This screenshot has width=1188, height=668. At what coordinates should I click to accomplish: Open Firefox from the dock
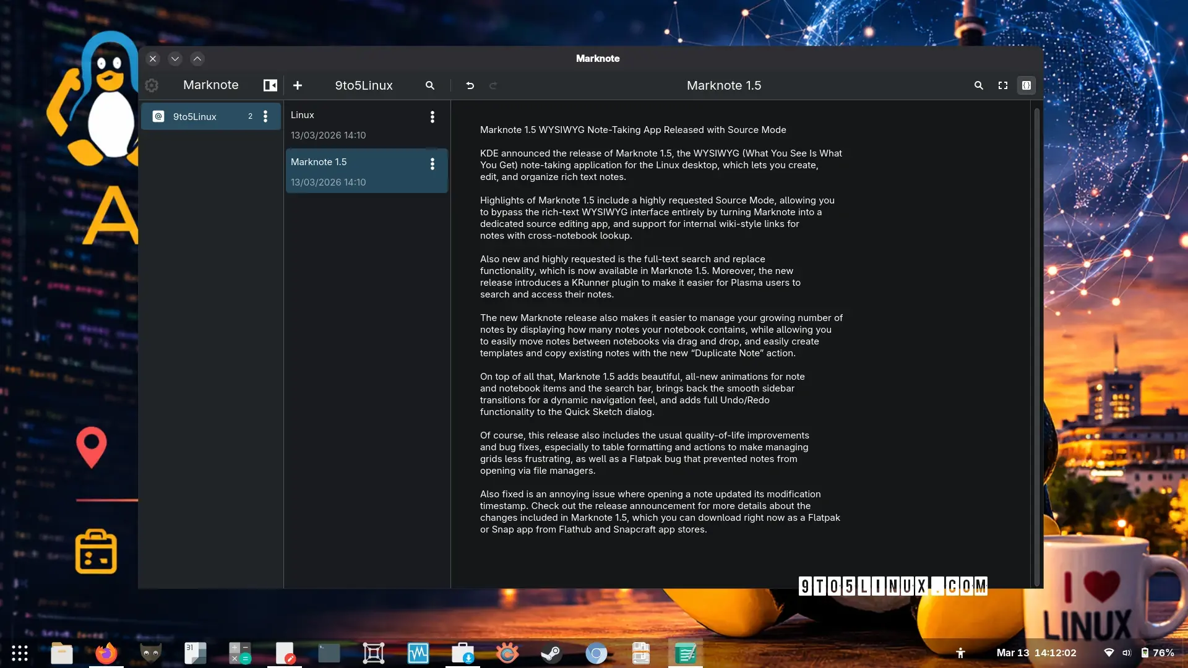106,653
